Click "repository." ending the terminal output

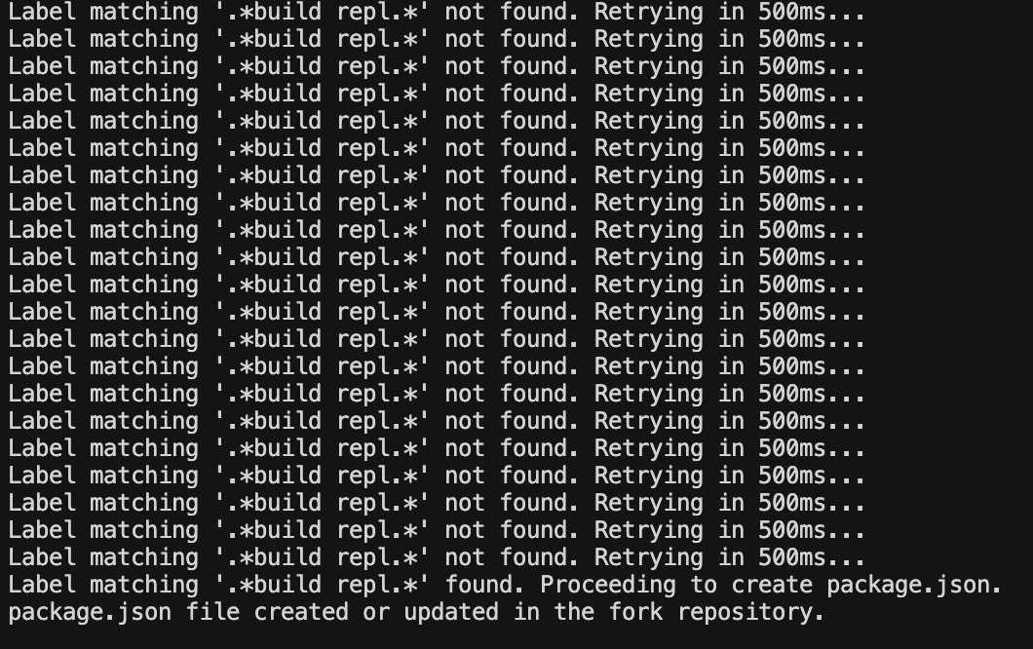tap(751, 613)
